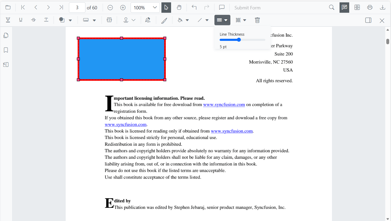Click the www.syncfusion.com hyperlink
Viewport: 391px width, 221px height.
pyautogui.click(x=224, y=104)
